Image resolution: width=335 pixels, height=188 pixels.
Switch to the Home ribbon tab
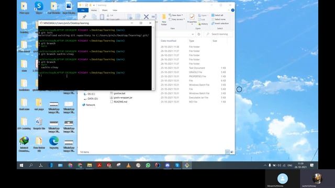tap(94, 10)
